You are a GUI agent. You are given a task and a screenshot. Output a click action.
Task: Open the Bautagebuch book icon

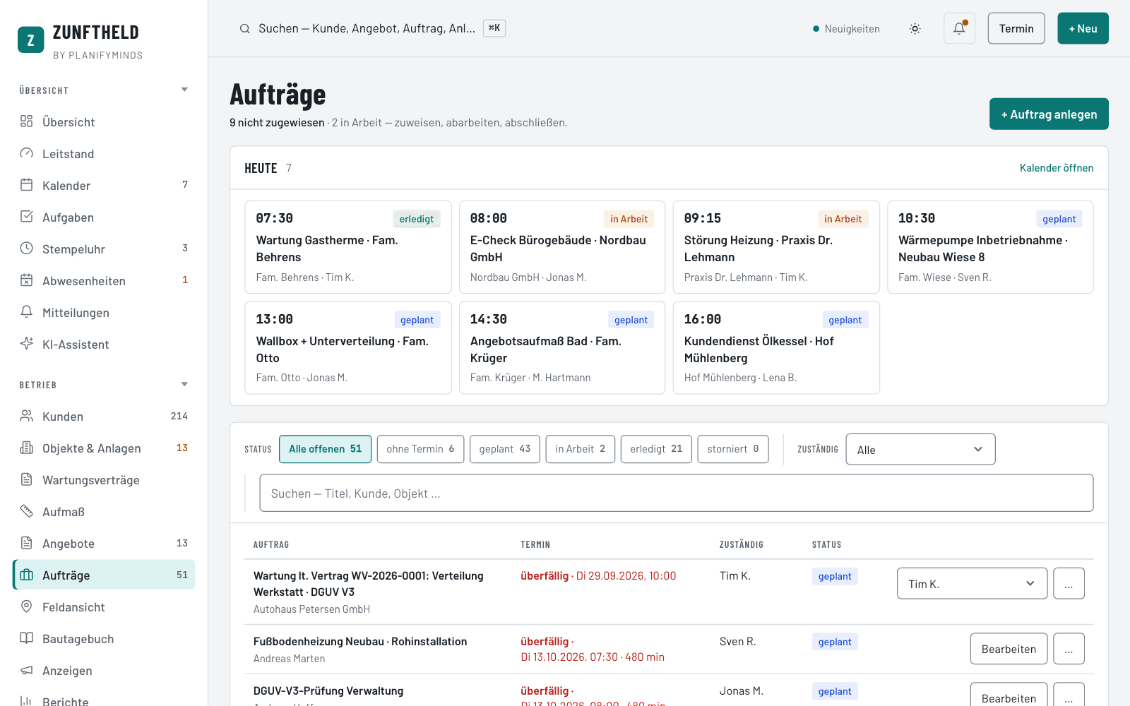(x=27, y=638)
